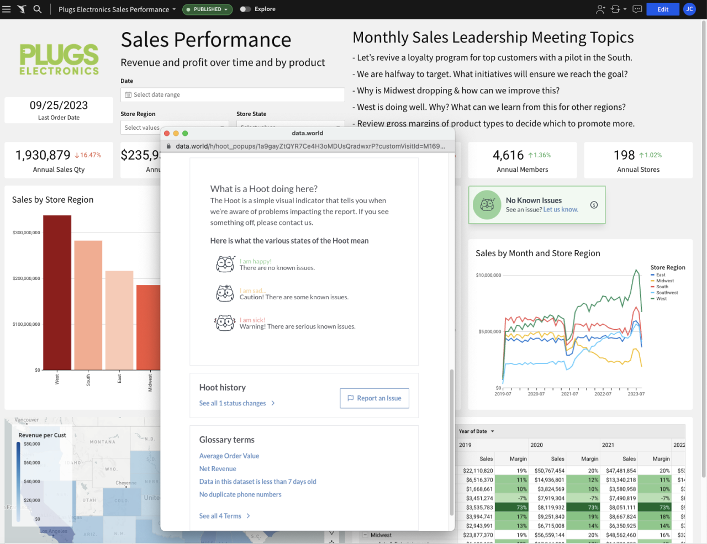The width and height of the screenshot is (707, 544).
Task: Open the share users icon
Action: click(x=600, y=9)
